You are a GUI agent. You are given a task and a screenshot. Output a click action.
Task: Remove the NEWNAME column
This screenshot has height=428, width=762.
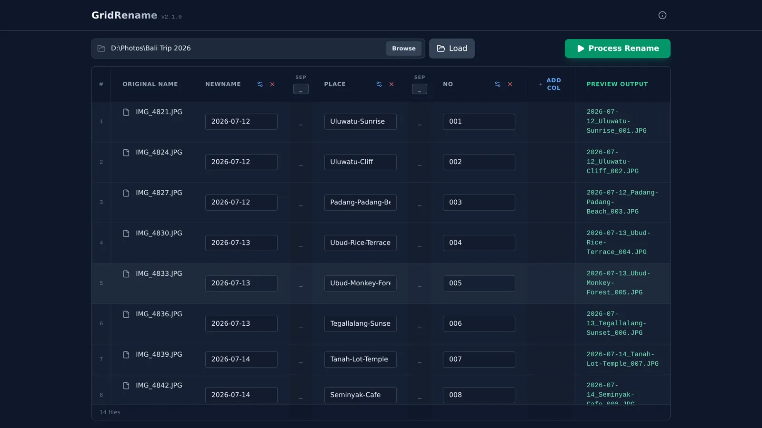pyautogui.click(x=272, y=84)
